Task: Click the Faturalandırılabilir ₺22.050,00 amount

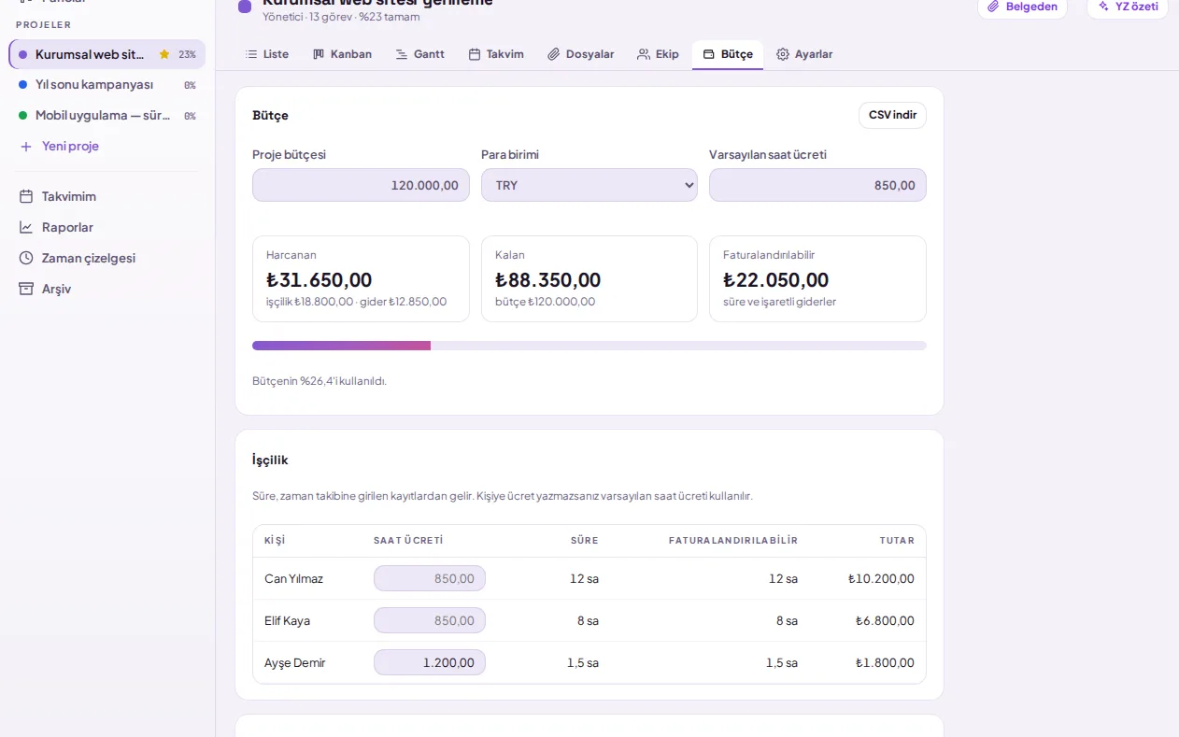Action: point(776,280)
